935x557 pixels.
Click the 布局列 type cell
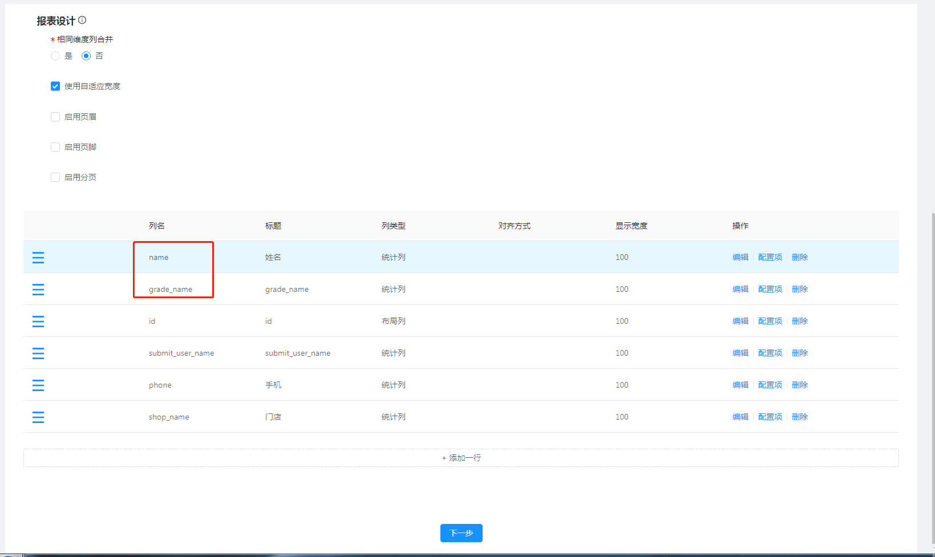click(x=394, y=321)
